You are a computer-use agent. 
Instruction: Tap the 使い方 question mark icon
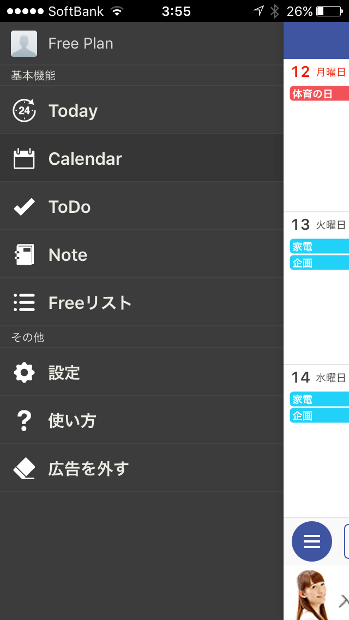(x=24, y=420)
